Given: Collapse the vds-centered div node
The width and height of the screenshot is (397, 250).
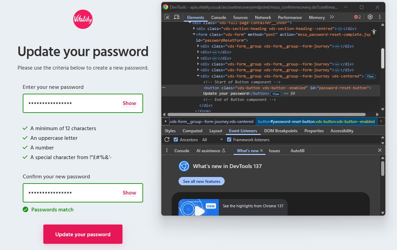Looking at the screenshot, I should tap(198, 76).
